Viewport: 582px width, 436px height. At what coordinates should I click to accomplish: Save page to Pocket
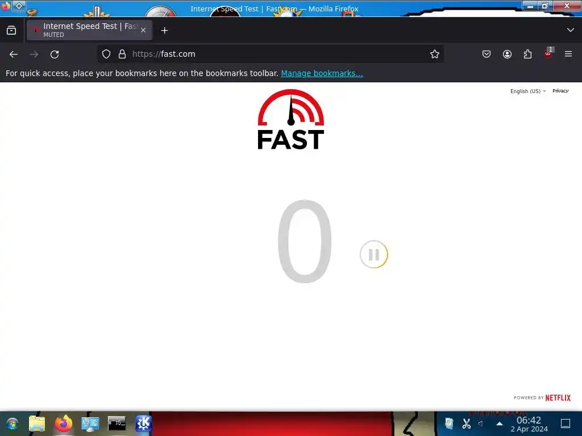[x=487, y=54]
